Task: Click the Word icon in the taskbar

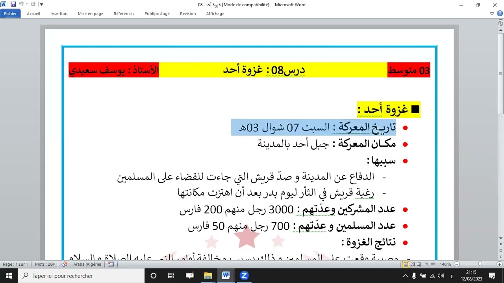Action: coord(226,276)
